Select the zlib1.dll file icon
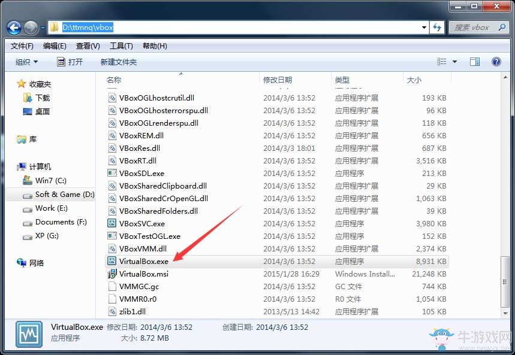Viewport: 515px width, 355px height. (x=112, y=311)
